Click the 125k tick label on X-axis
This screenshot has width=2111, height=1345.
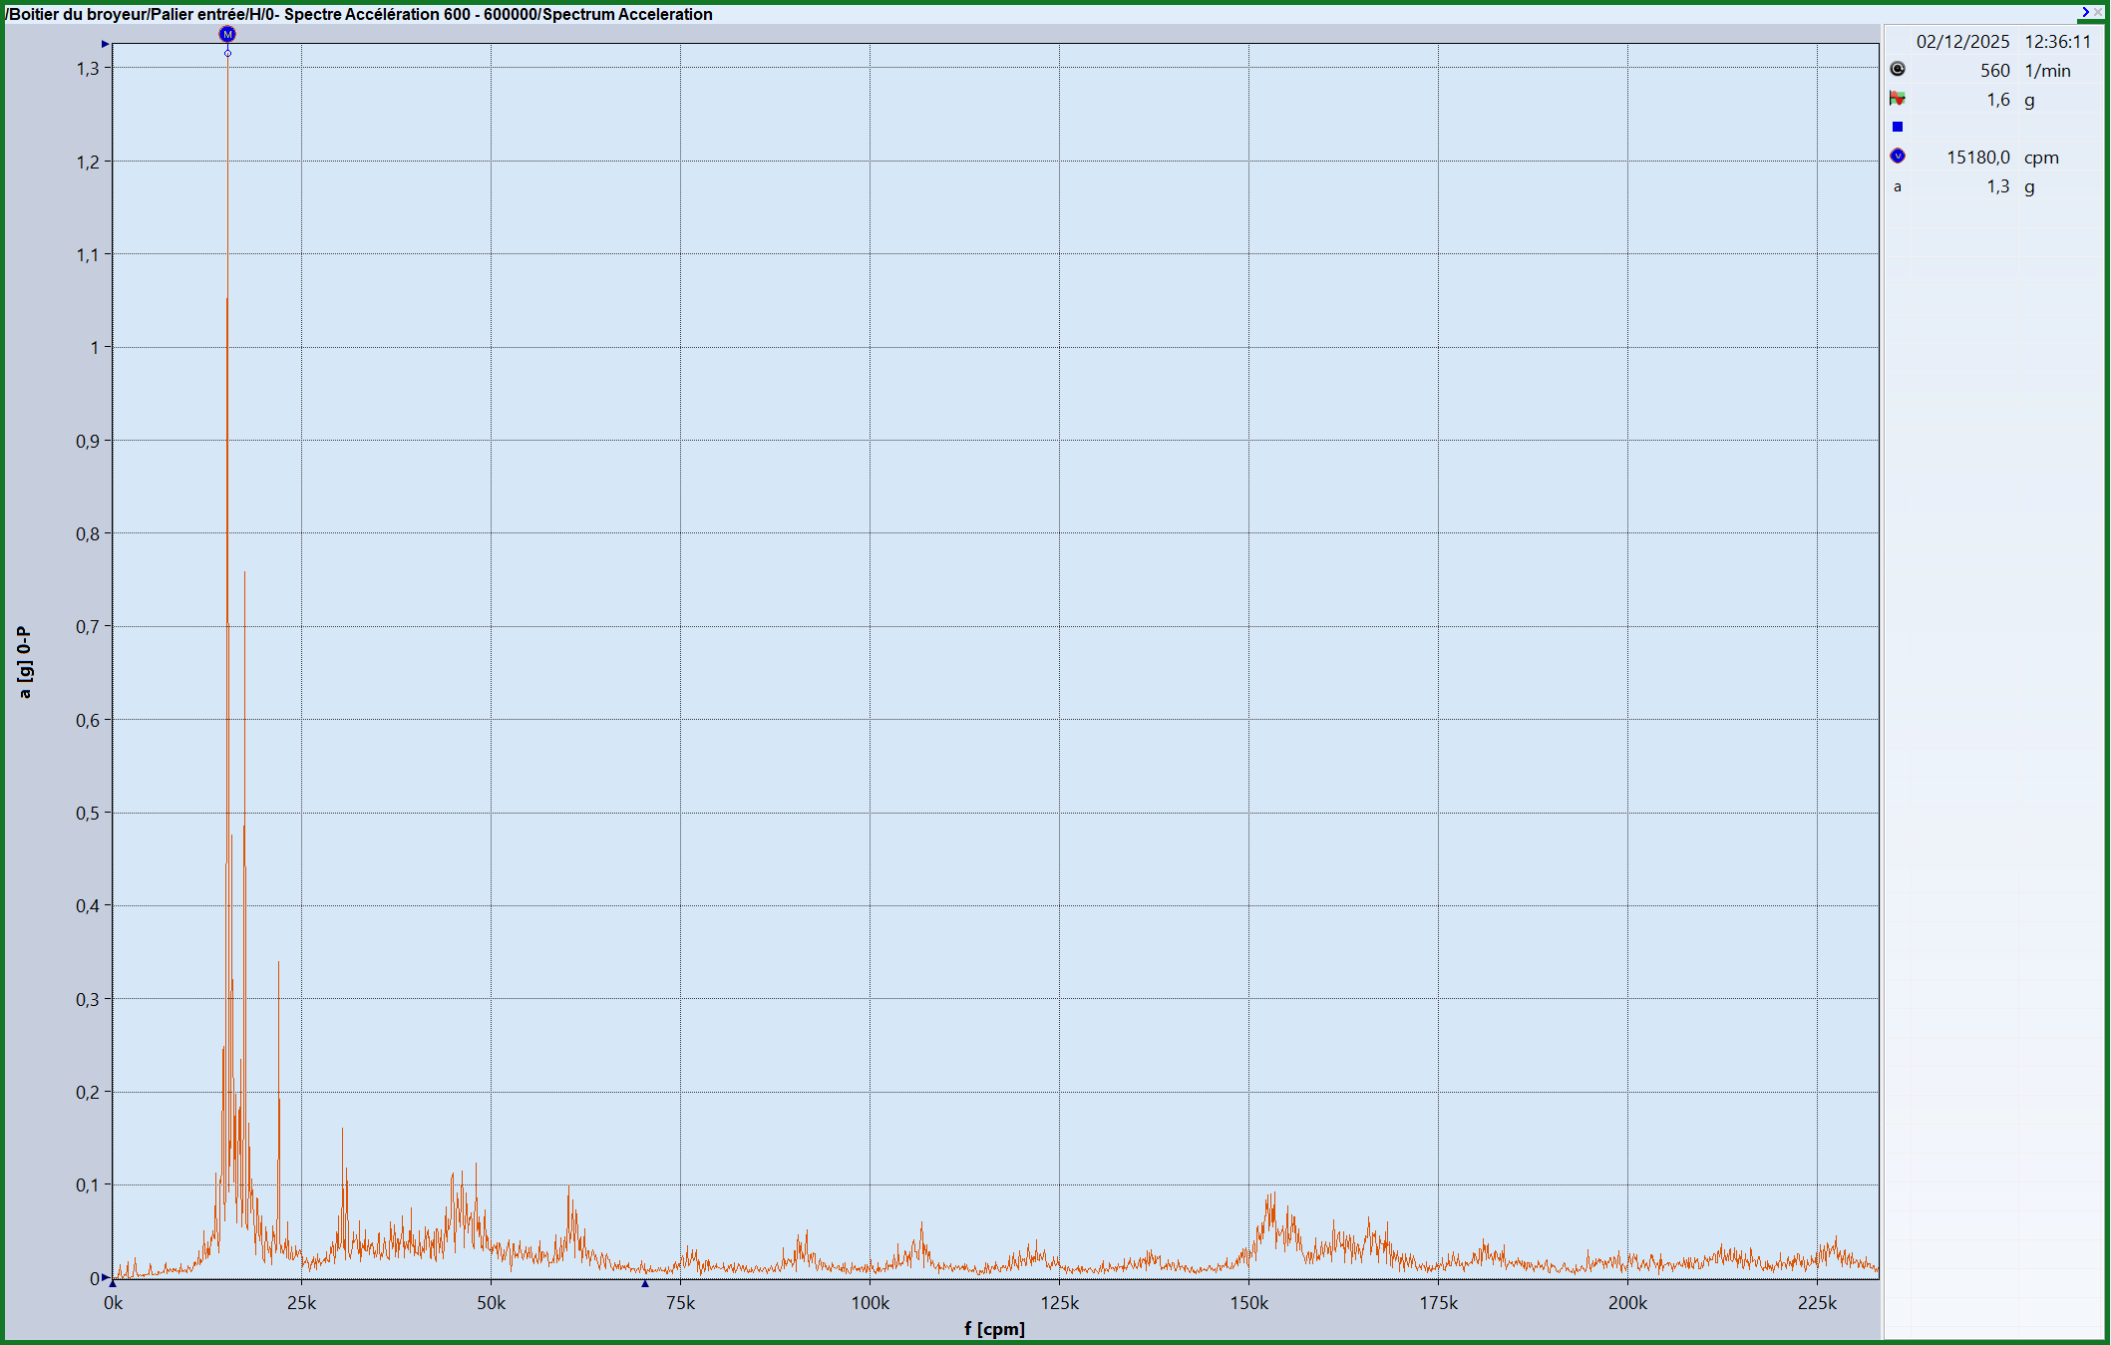(1059, 1303)
